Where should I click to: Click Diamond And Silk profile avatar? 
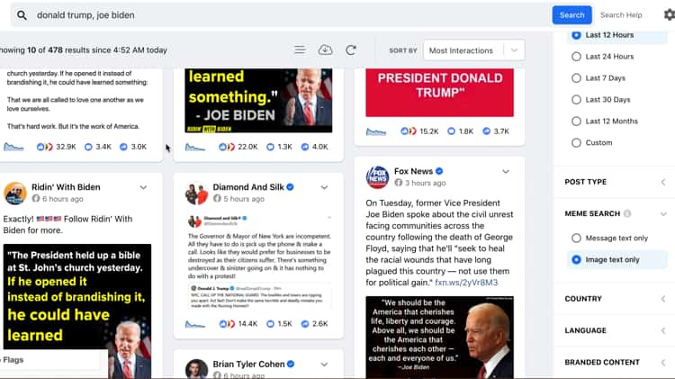197,194
